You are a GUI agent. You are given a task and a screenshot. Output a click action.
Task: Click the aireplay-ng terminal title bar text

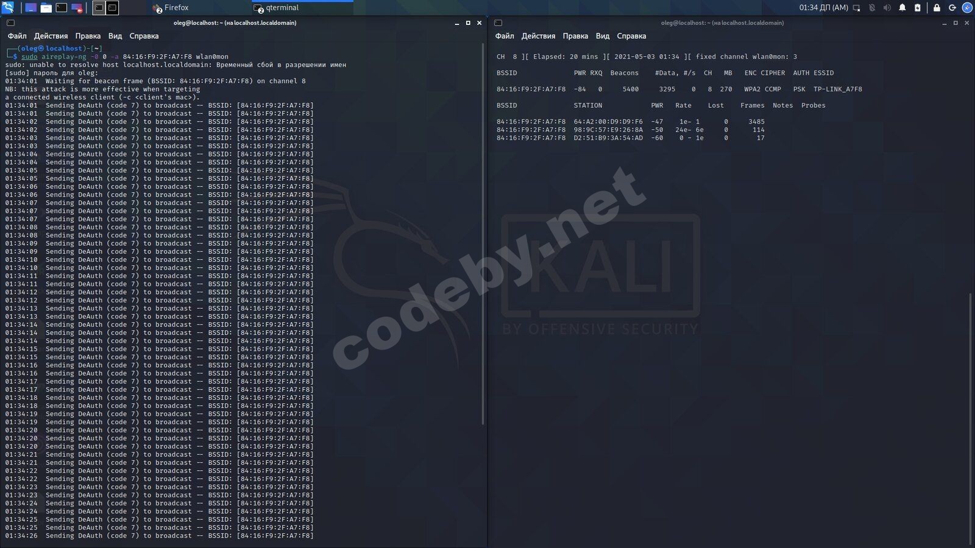pos(235,23)
